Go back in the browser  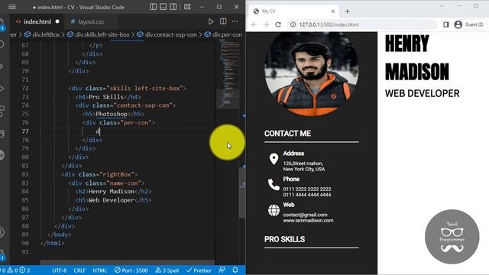(x=254, y=24)
